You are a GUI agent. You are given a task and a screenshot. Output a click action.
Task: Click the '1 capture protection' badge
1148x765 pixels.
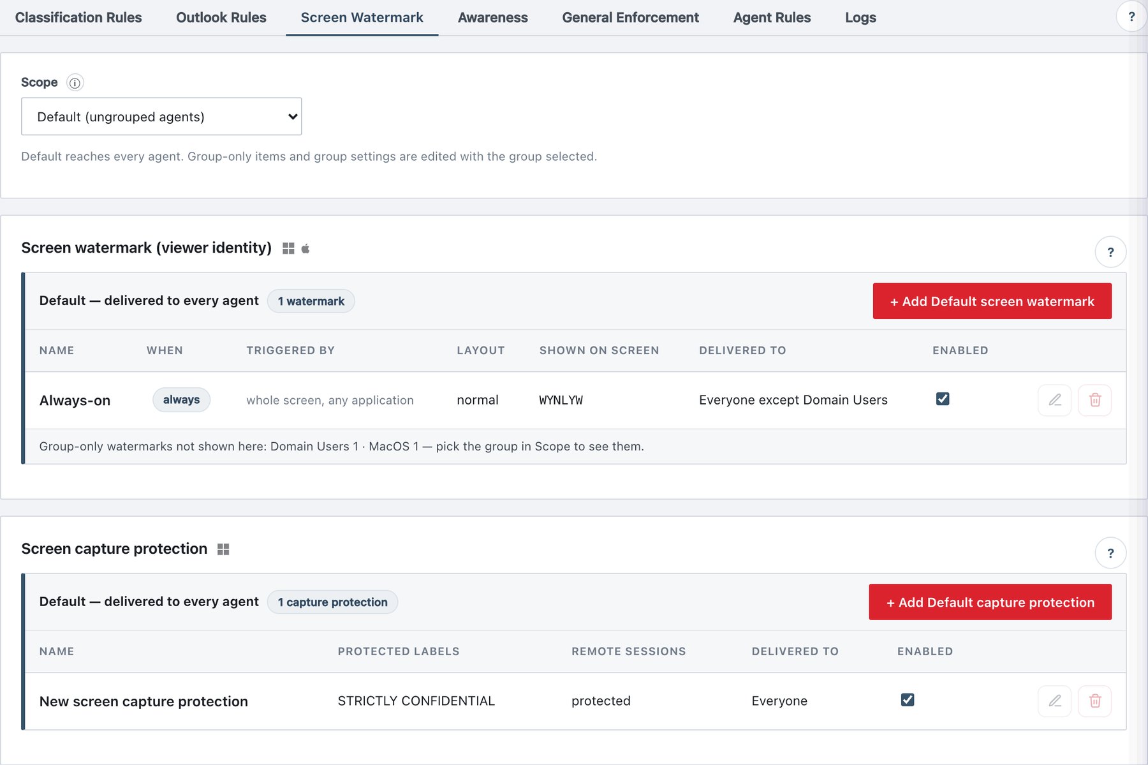332,602
